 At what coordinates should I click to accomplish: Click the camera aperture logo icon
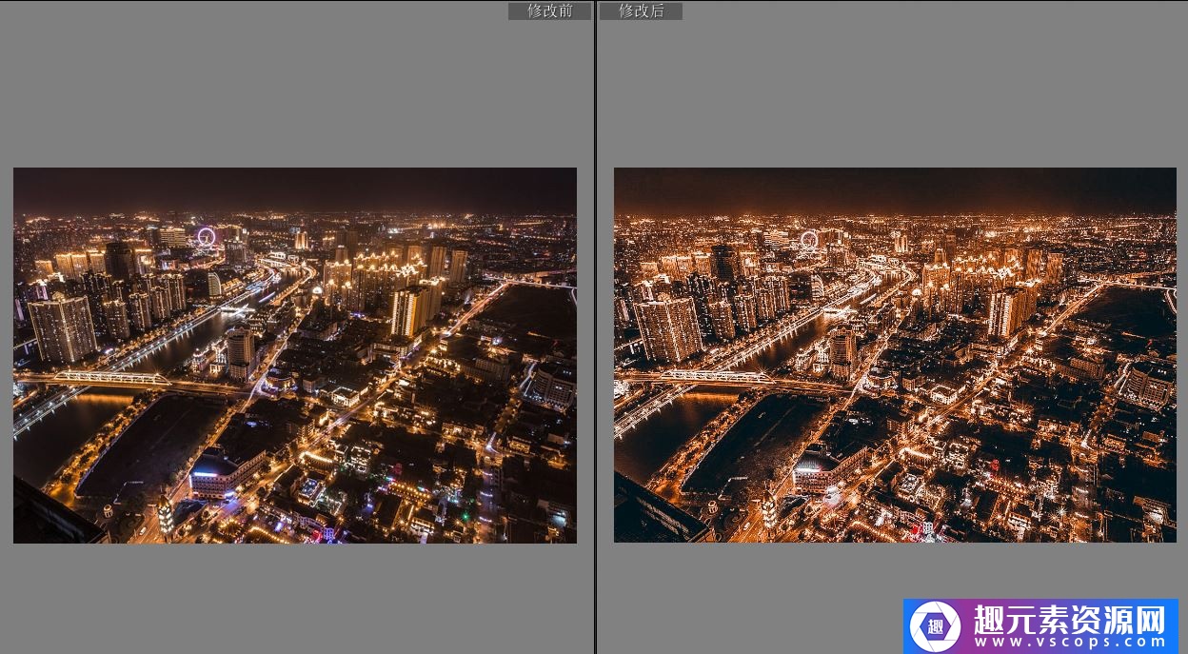click(x=935, y=626)
